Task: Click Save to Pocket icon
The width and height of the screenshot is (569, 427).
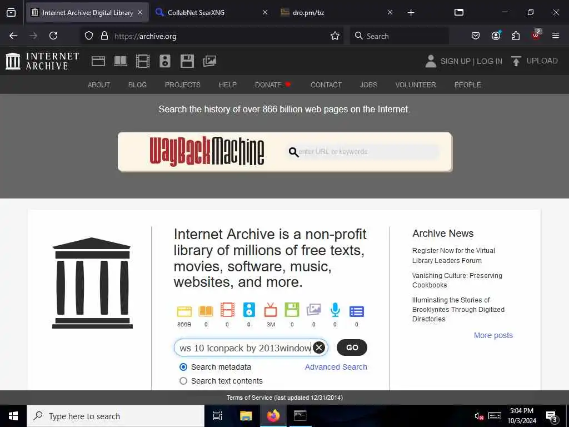Action: [x=476, y=36]
